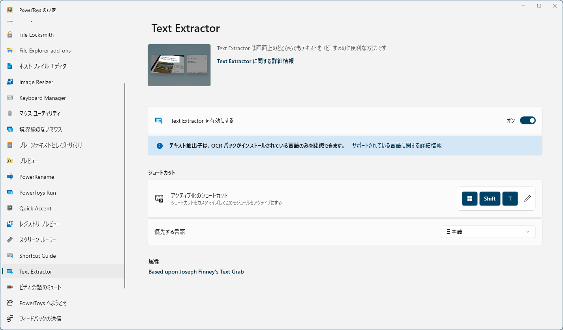Click the スクリーン ルーラー ruler icon
The width and height of the screenshot is (563, 330).
(x=10, y=240)
